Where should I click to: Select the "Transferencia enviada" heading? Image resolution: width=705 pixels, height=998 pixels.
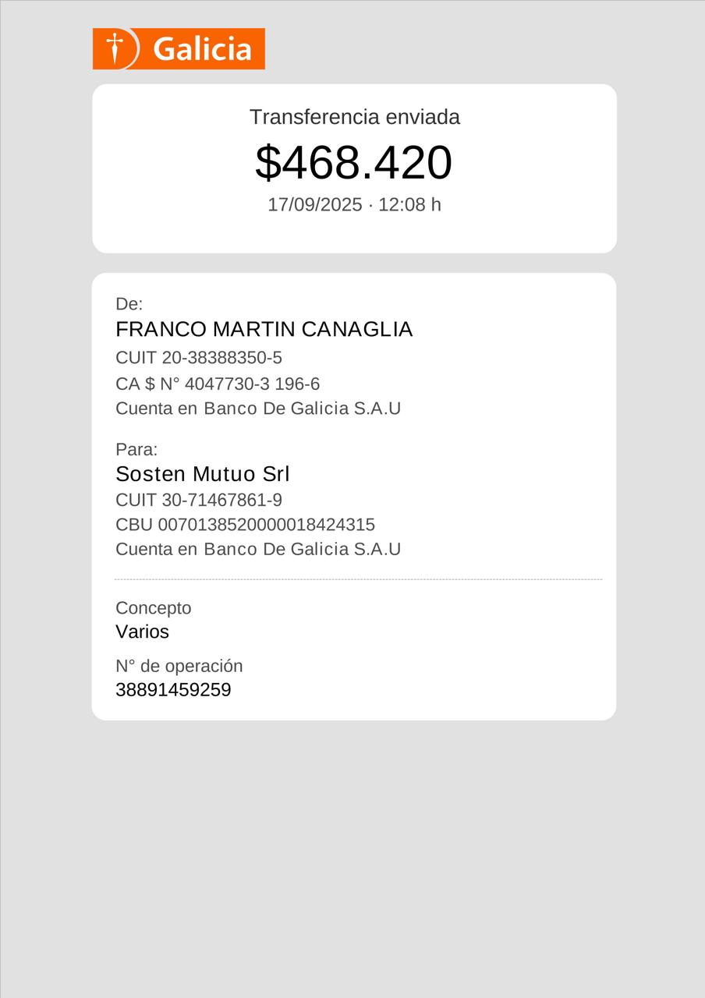[x=354, y=117]
